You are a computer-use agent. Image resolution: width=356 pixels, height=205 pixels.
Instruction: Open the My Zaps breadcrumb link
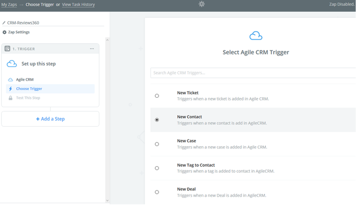[9, 4]
